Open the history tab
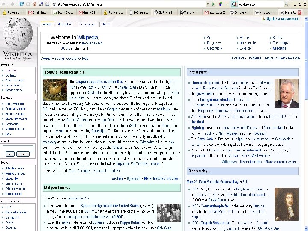This screenshot has height=231, width=308. pos(106,24)
